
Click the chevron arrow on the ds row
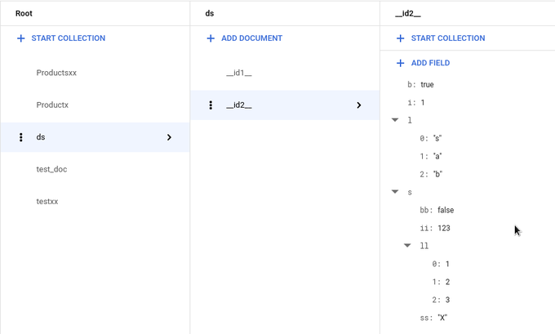click(169, 137)
